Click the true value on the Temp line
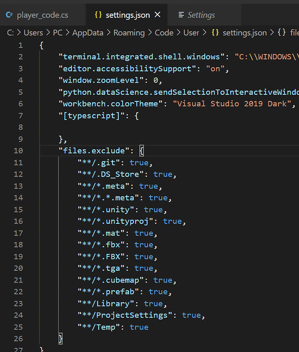This screenshot has width=299, height=352. click(139, 327)
